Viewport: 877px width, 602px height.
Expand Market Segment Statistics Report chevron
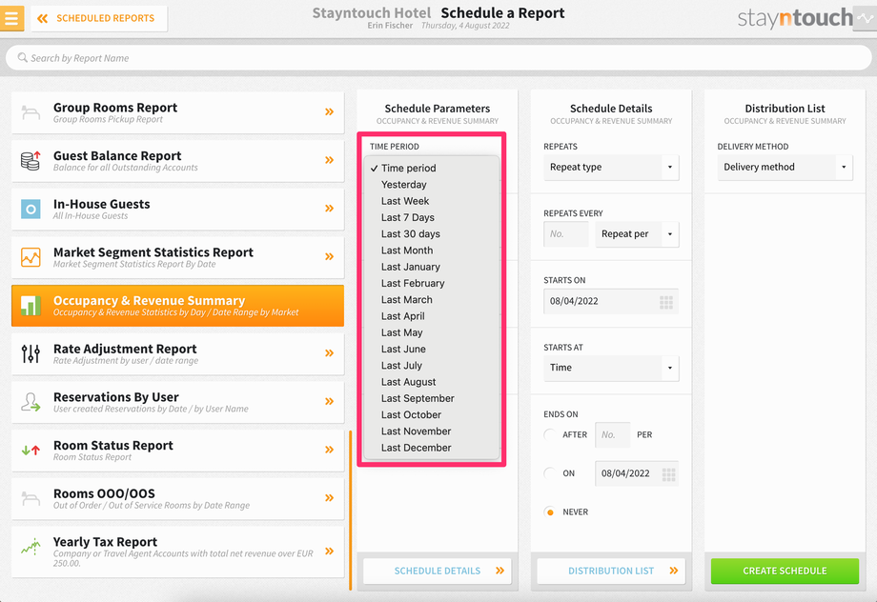click(x=330, y=256)
